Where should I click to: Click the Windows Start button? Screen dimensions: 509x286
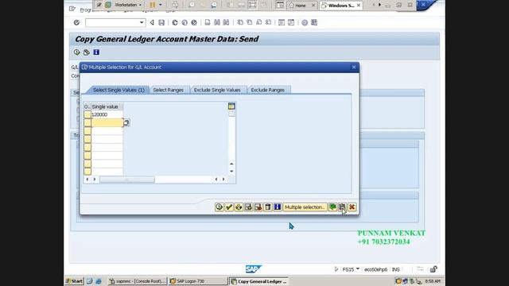[x=74, y=281]
